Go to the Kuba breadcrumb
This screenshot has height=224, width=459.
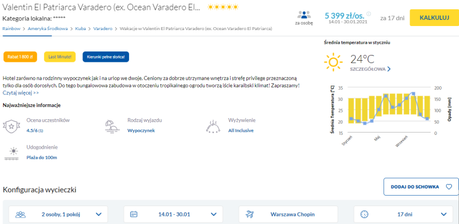[80, 28]
